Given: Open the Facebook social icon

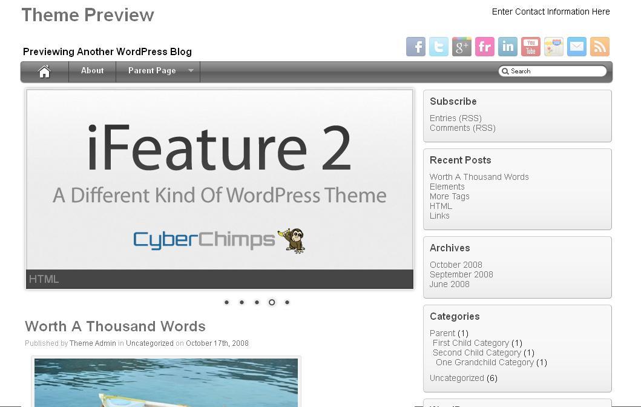Looking at the screenshot, I should [x=416, y=47].
